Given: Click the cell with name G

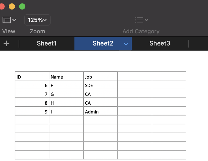Looking at the screenshot, I should 66,94.
